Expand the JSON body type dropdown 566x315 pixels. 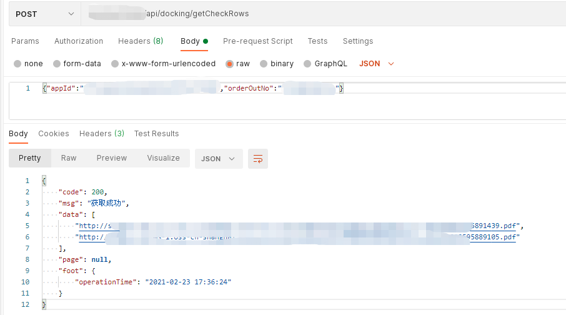click(377, 64)
